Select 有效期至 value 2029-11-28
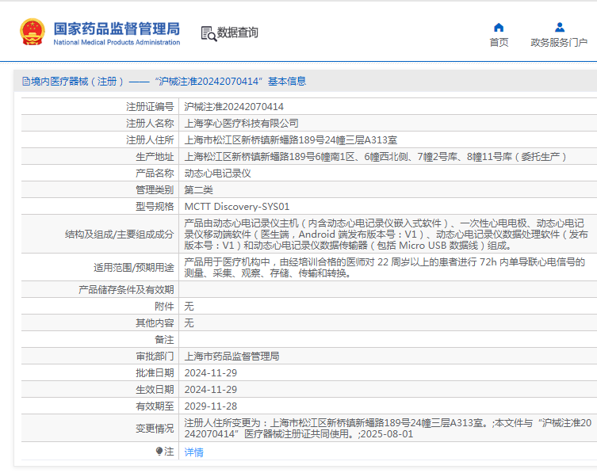The width and height of the screenshot is (597, 473). pyautogui.click(x=211, y=406)
